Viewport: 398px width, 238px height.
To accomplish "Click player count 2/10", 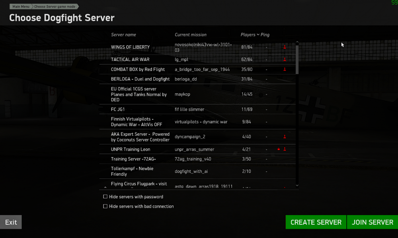I will tap(246, 171).
